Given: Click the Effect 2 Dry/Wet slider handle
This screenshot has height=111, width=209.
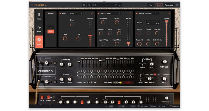Looking at the screenshot, I should [x=128, y=43].
